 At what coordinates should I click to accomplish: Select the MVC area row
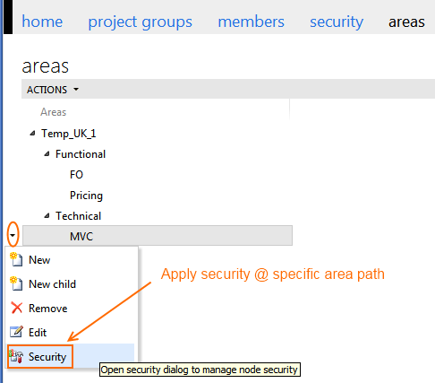[158, 236]
